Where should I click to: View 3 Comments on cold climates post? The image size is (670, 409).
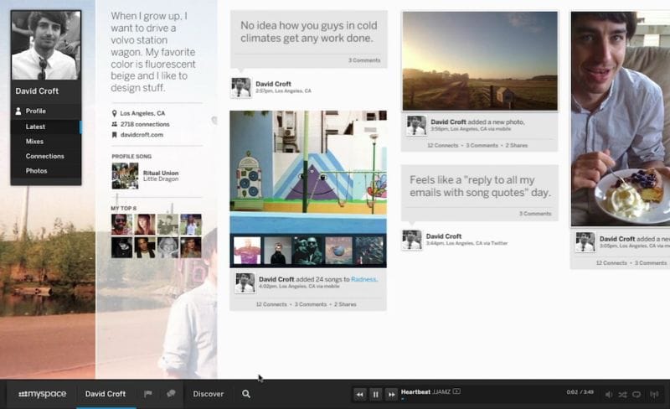(364, 60)
